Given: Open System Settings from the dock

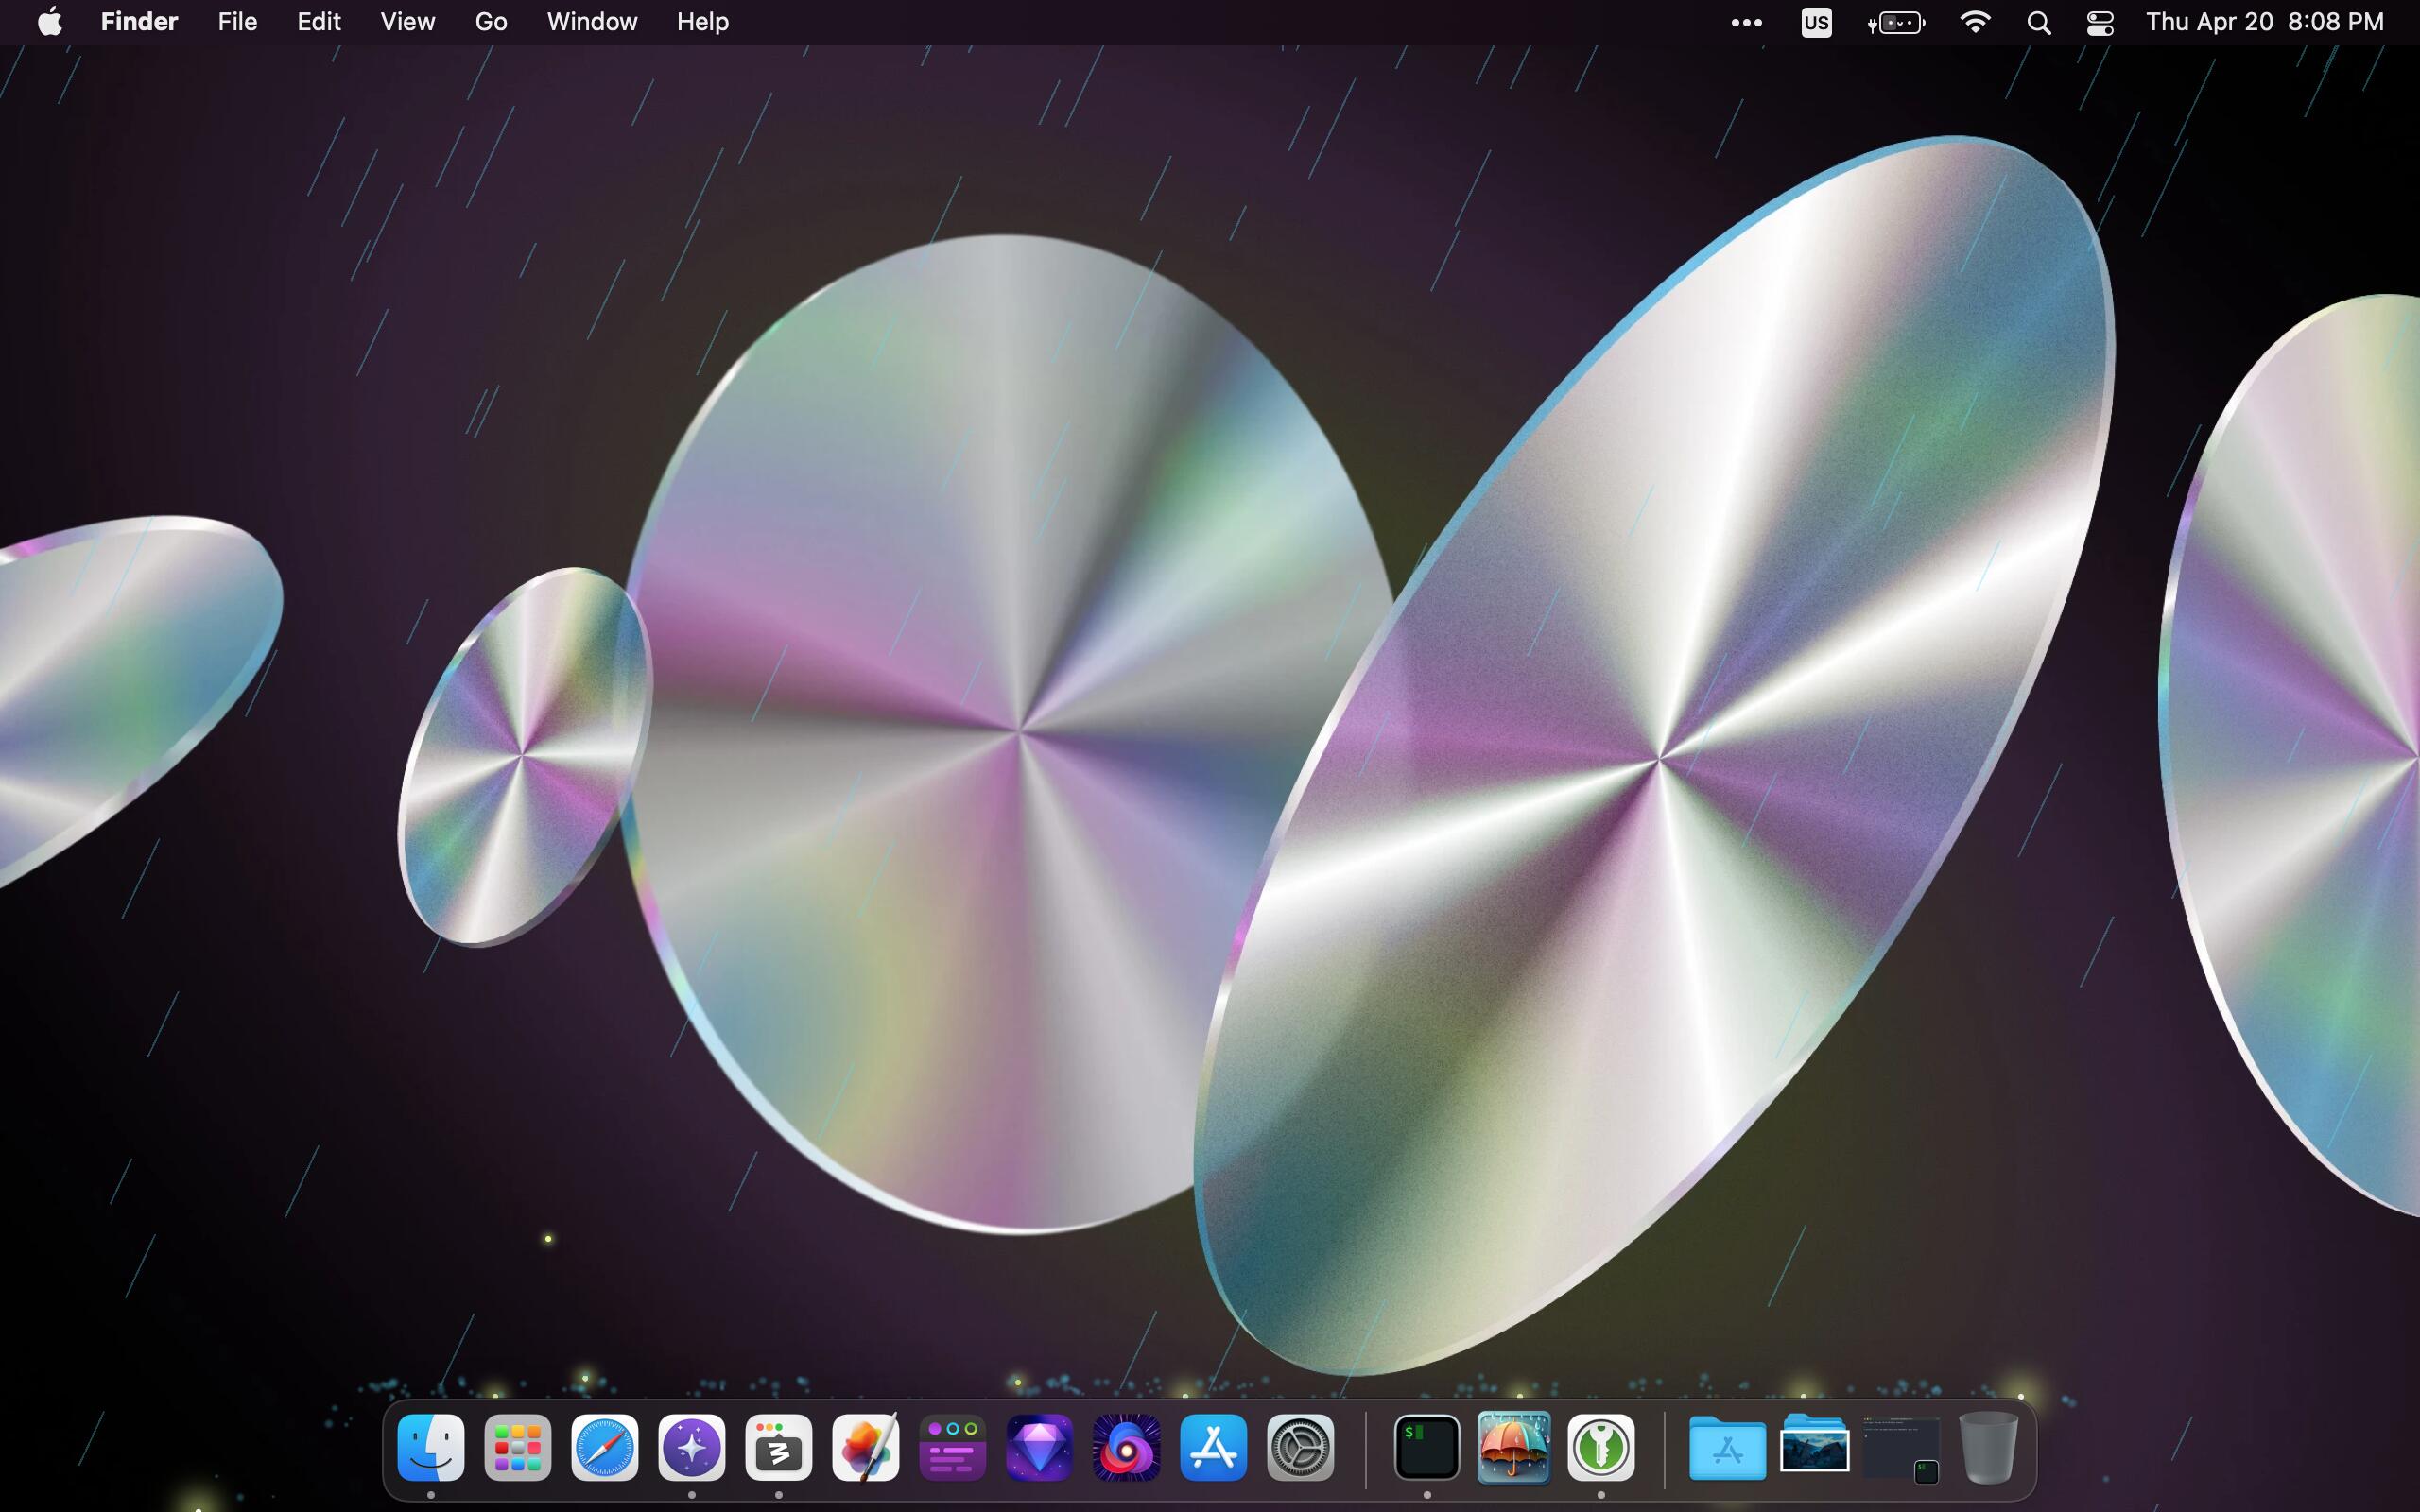Looking at the screenshot, I should [x=1300, y=1447].
